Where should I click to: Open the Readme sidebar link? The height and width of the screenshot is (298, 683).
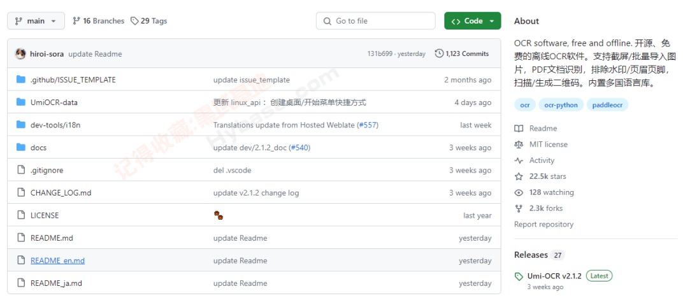point(543,129)
